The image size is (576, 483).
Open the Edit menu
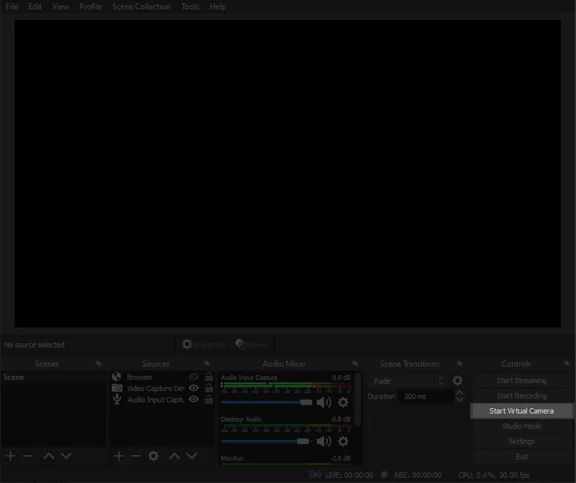[35, 7]
